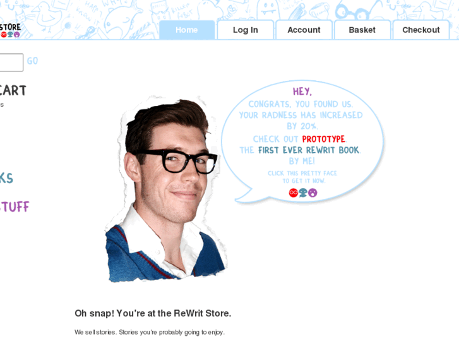Screen dimensions: 459x344
Task: Click the red icon under store logo
Action: (x=4, y=35)
